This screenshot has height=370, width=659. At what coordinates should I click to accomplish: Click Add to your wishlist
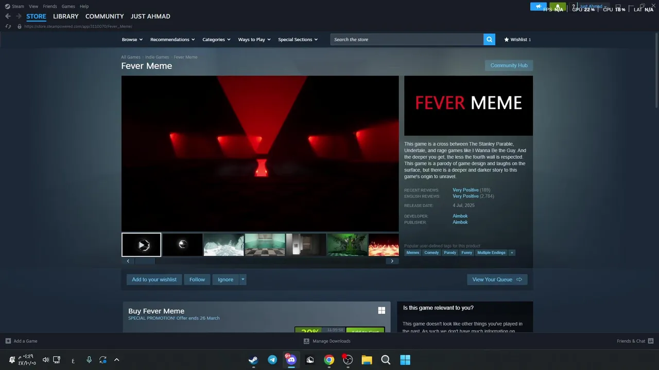pyautogui.click(x=154, y=280)
